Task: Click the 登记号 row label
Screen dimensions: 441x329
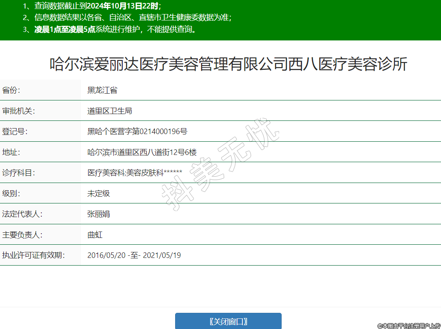Action: coord(14,132)
